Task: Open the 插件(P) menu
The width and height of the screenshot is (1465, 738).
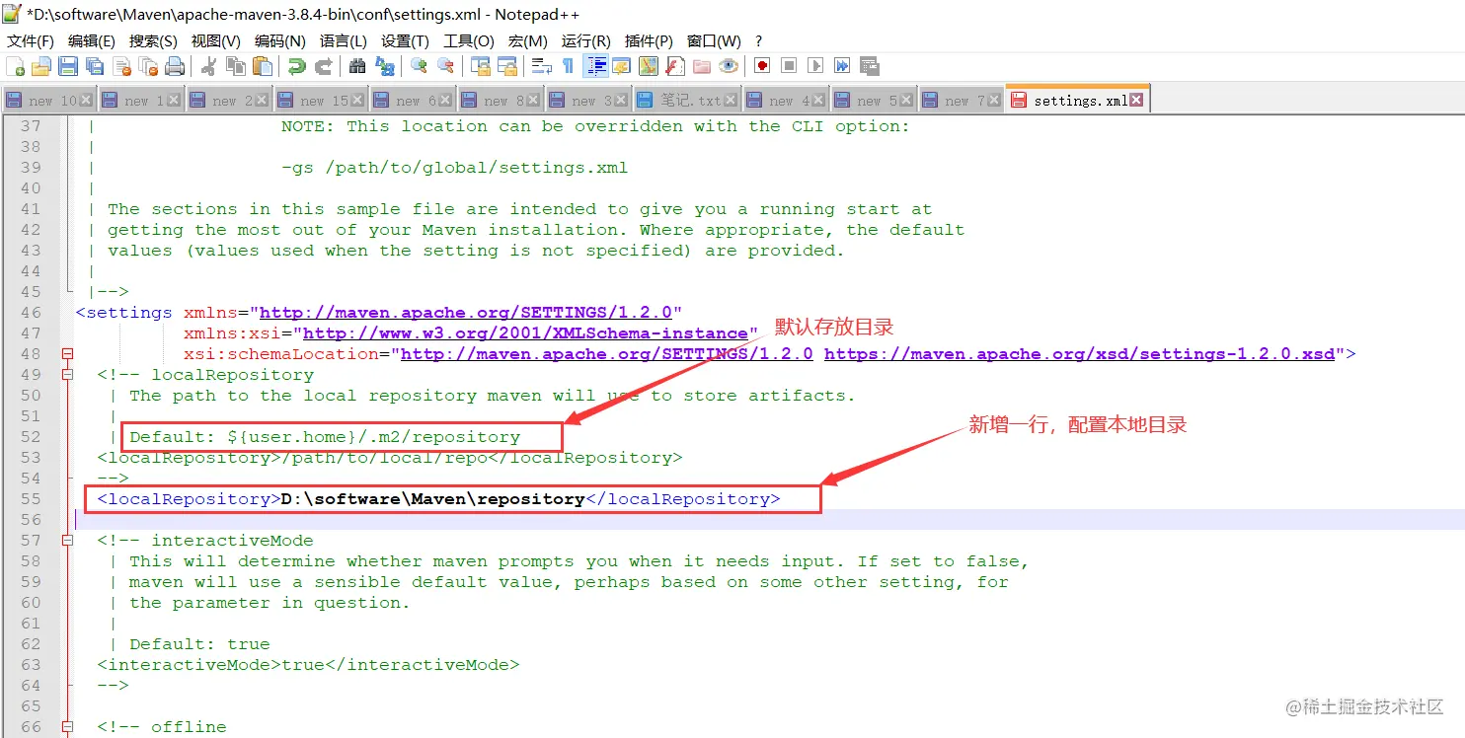Action: [x=650, y=40]
